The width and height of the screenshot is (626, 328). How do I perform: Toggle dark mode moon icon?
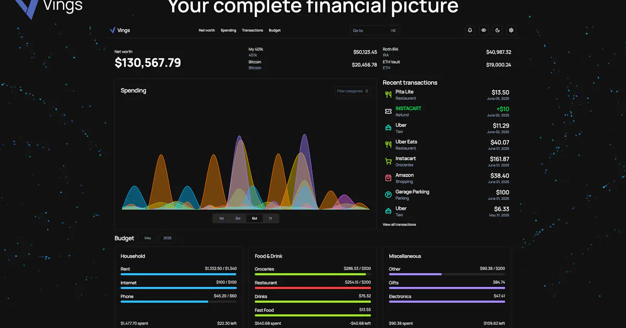(498, 30)
